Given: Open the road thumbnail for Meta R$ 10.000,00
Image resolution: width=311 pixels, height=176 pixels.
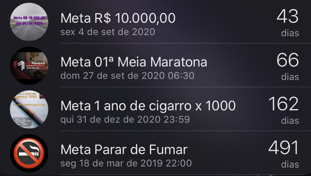Looking at the screenshot, I should [29, 22].
